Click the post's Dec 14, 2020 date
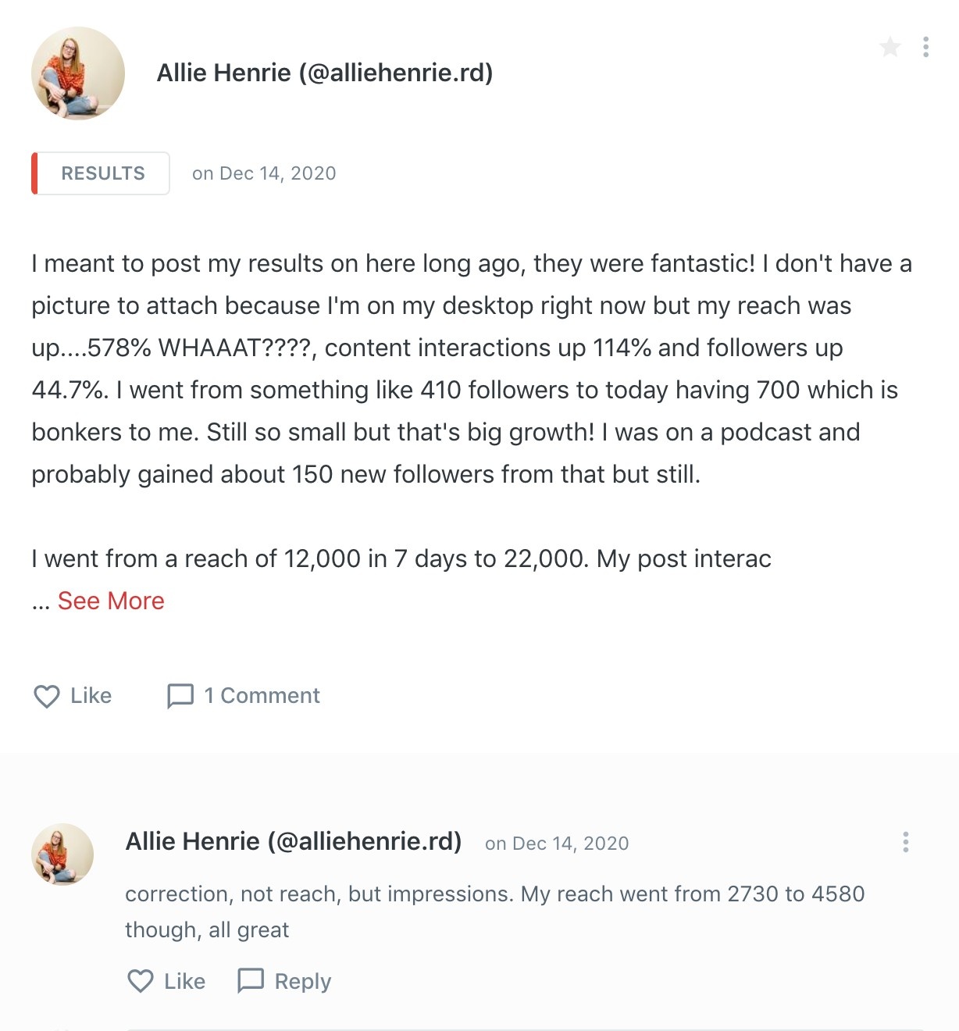The width and height of the screenshot is (959, 1031). (264, 173)
